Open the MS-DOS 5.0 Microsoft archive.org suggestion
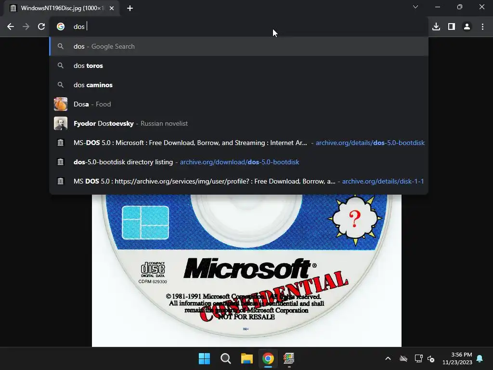 (239, 143)
